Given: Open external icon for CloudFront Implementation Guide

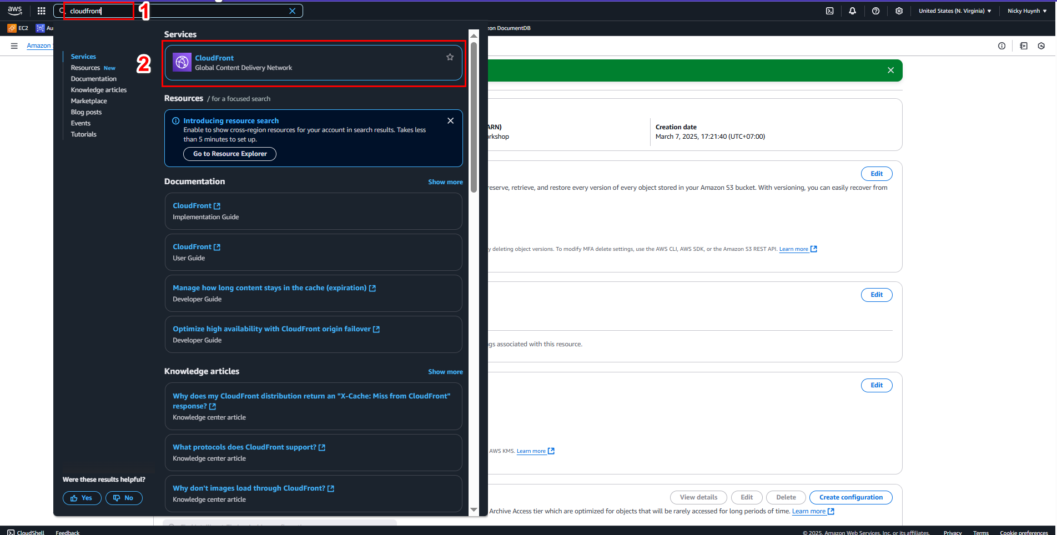Looking at the screenshot, I should click(x=217, y=206).
